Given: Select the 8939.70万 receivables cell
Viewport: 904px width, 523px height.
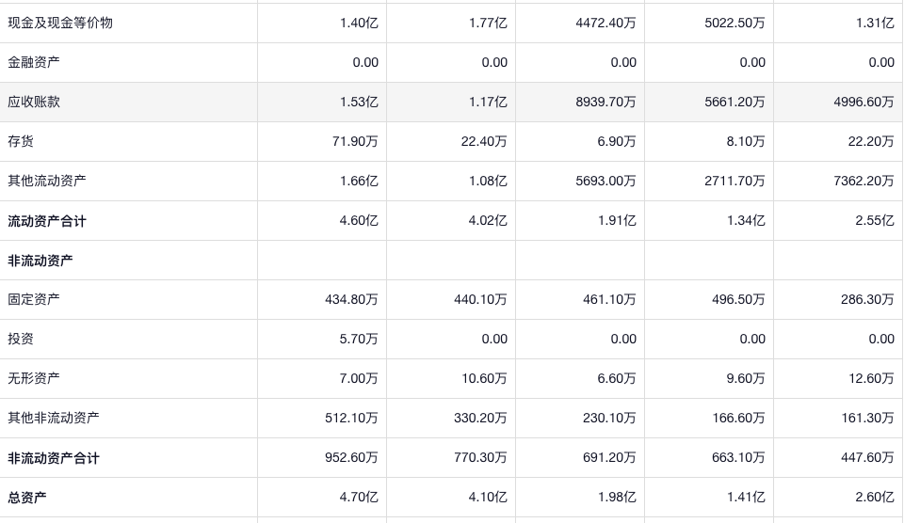Looking at the screenshot, I should [605, 102].
